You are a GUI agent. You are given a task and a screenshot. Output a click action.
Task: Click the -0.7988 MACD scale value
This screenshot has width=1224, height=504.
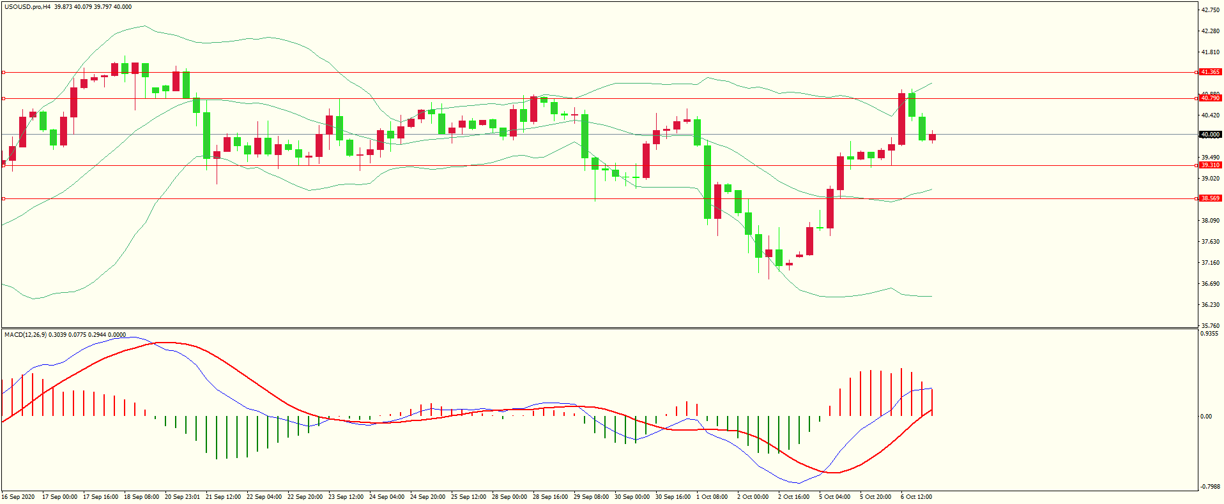tap(1211, 486)
